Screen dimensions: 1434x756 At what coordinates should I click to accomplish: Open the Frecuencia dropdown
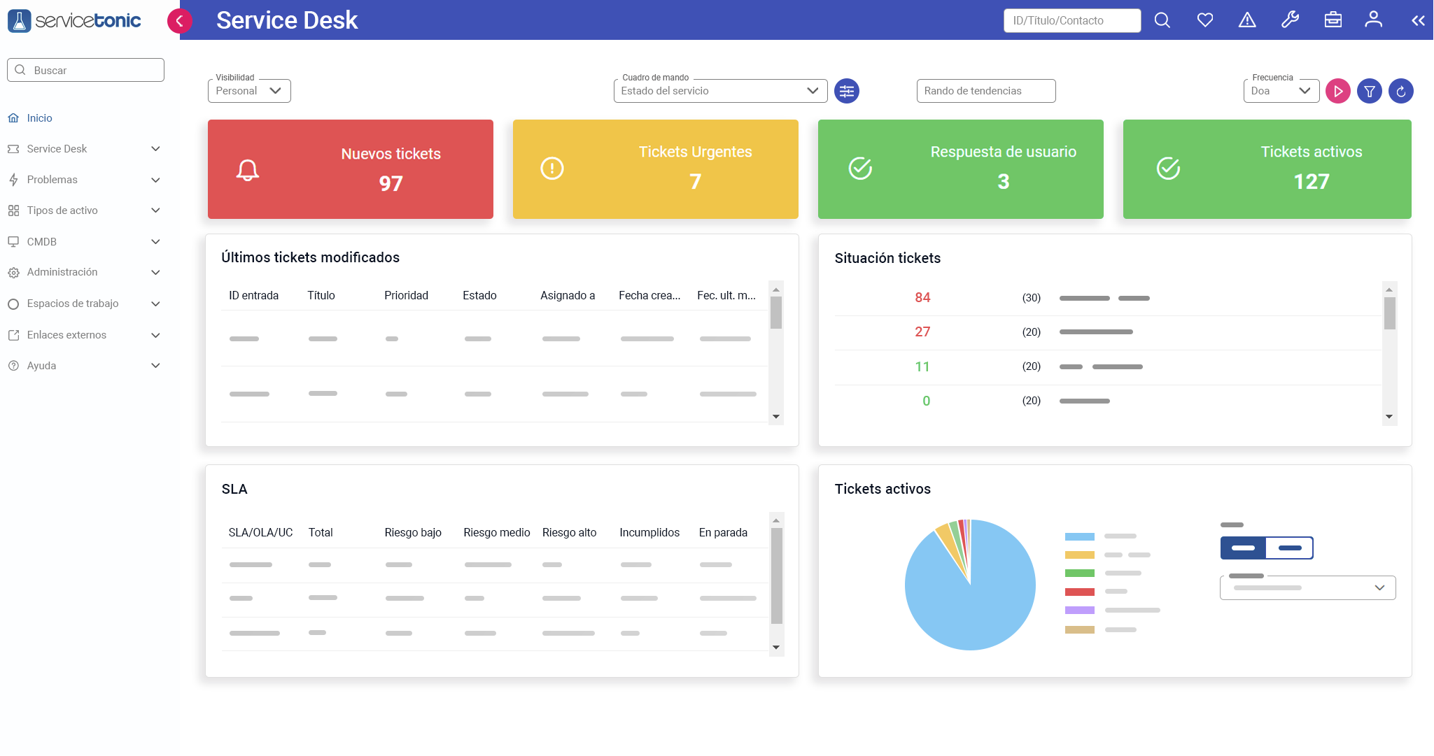(1280, 91)
